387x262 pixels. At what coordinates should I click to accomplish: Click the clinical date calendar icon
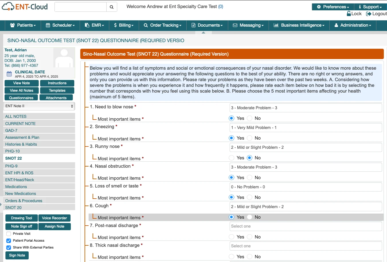9,74
